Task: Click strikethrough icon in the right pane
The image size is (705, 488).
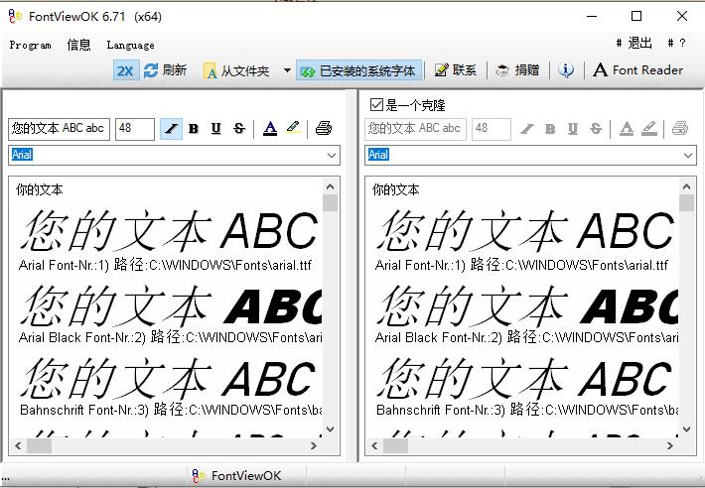Action: (x=596, y=129)
